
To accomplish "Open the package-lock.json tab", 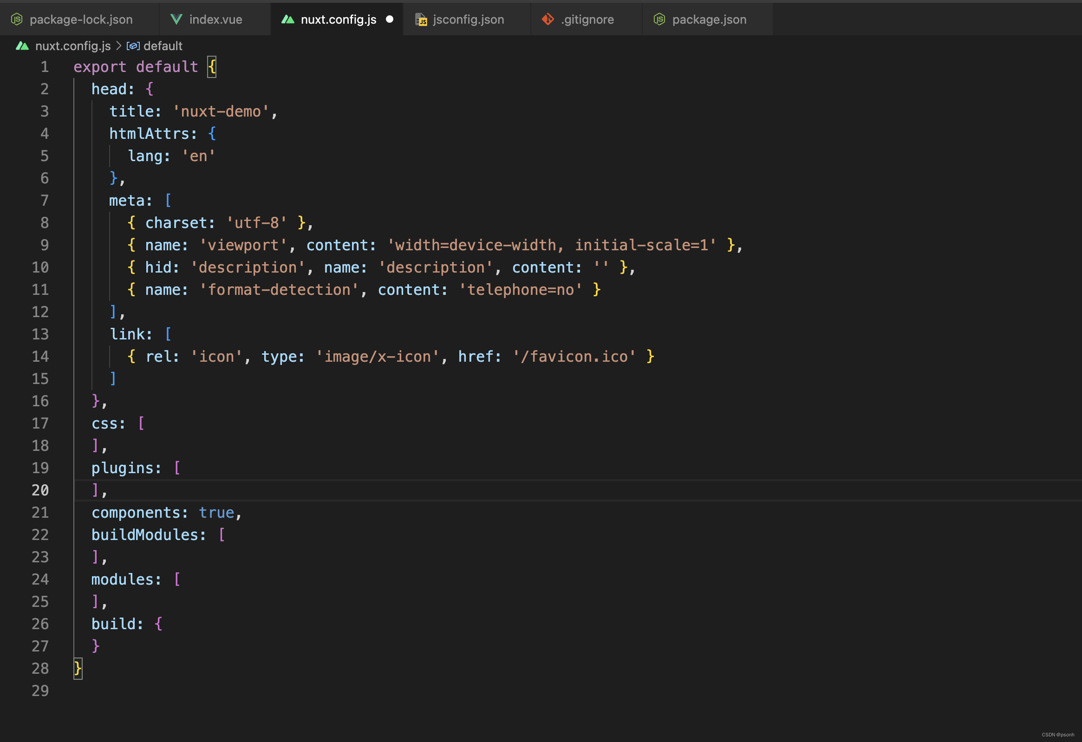I will click(x=81, y=19).
